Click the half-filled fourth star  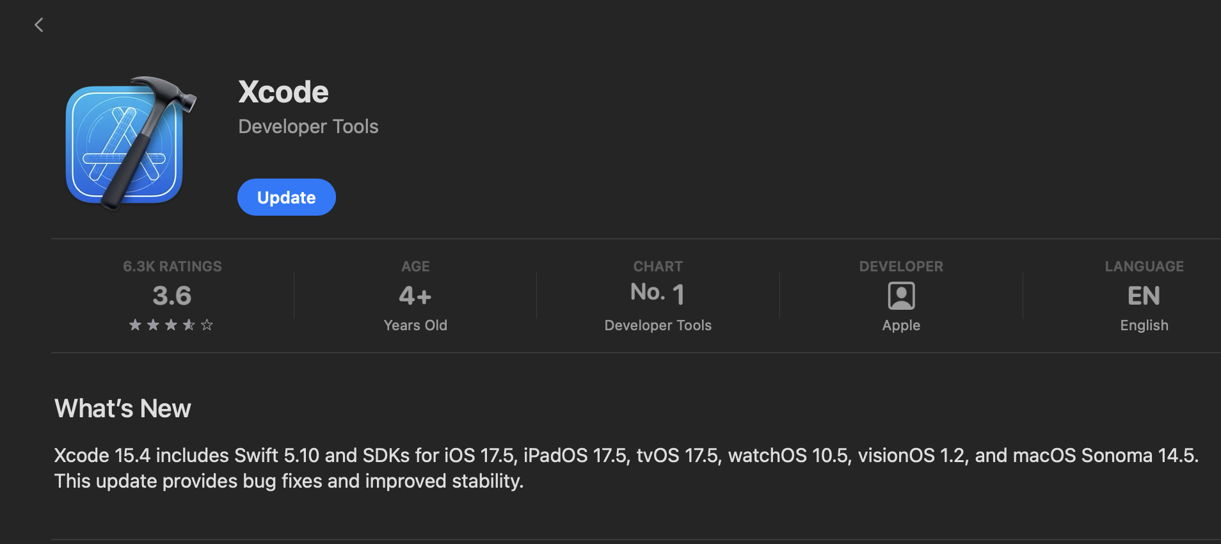pos(189,325)
